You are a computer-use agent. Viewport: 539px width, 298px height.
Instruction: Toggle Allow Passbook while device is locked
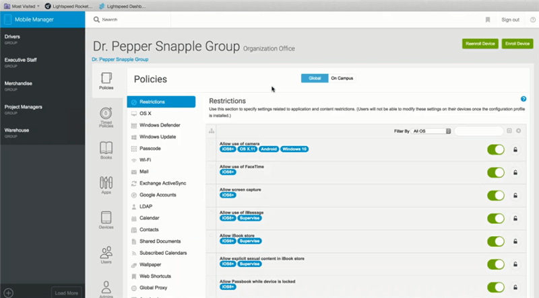[x=496, y=287]
